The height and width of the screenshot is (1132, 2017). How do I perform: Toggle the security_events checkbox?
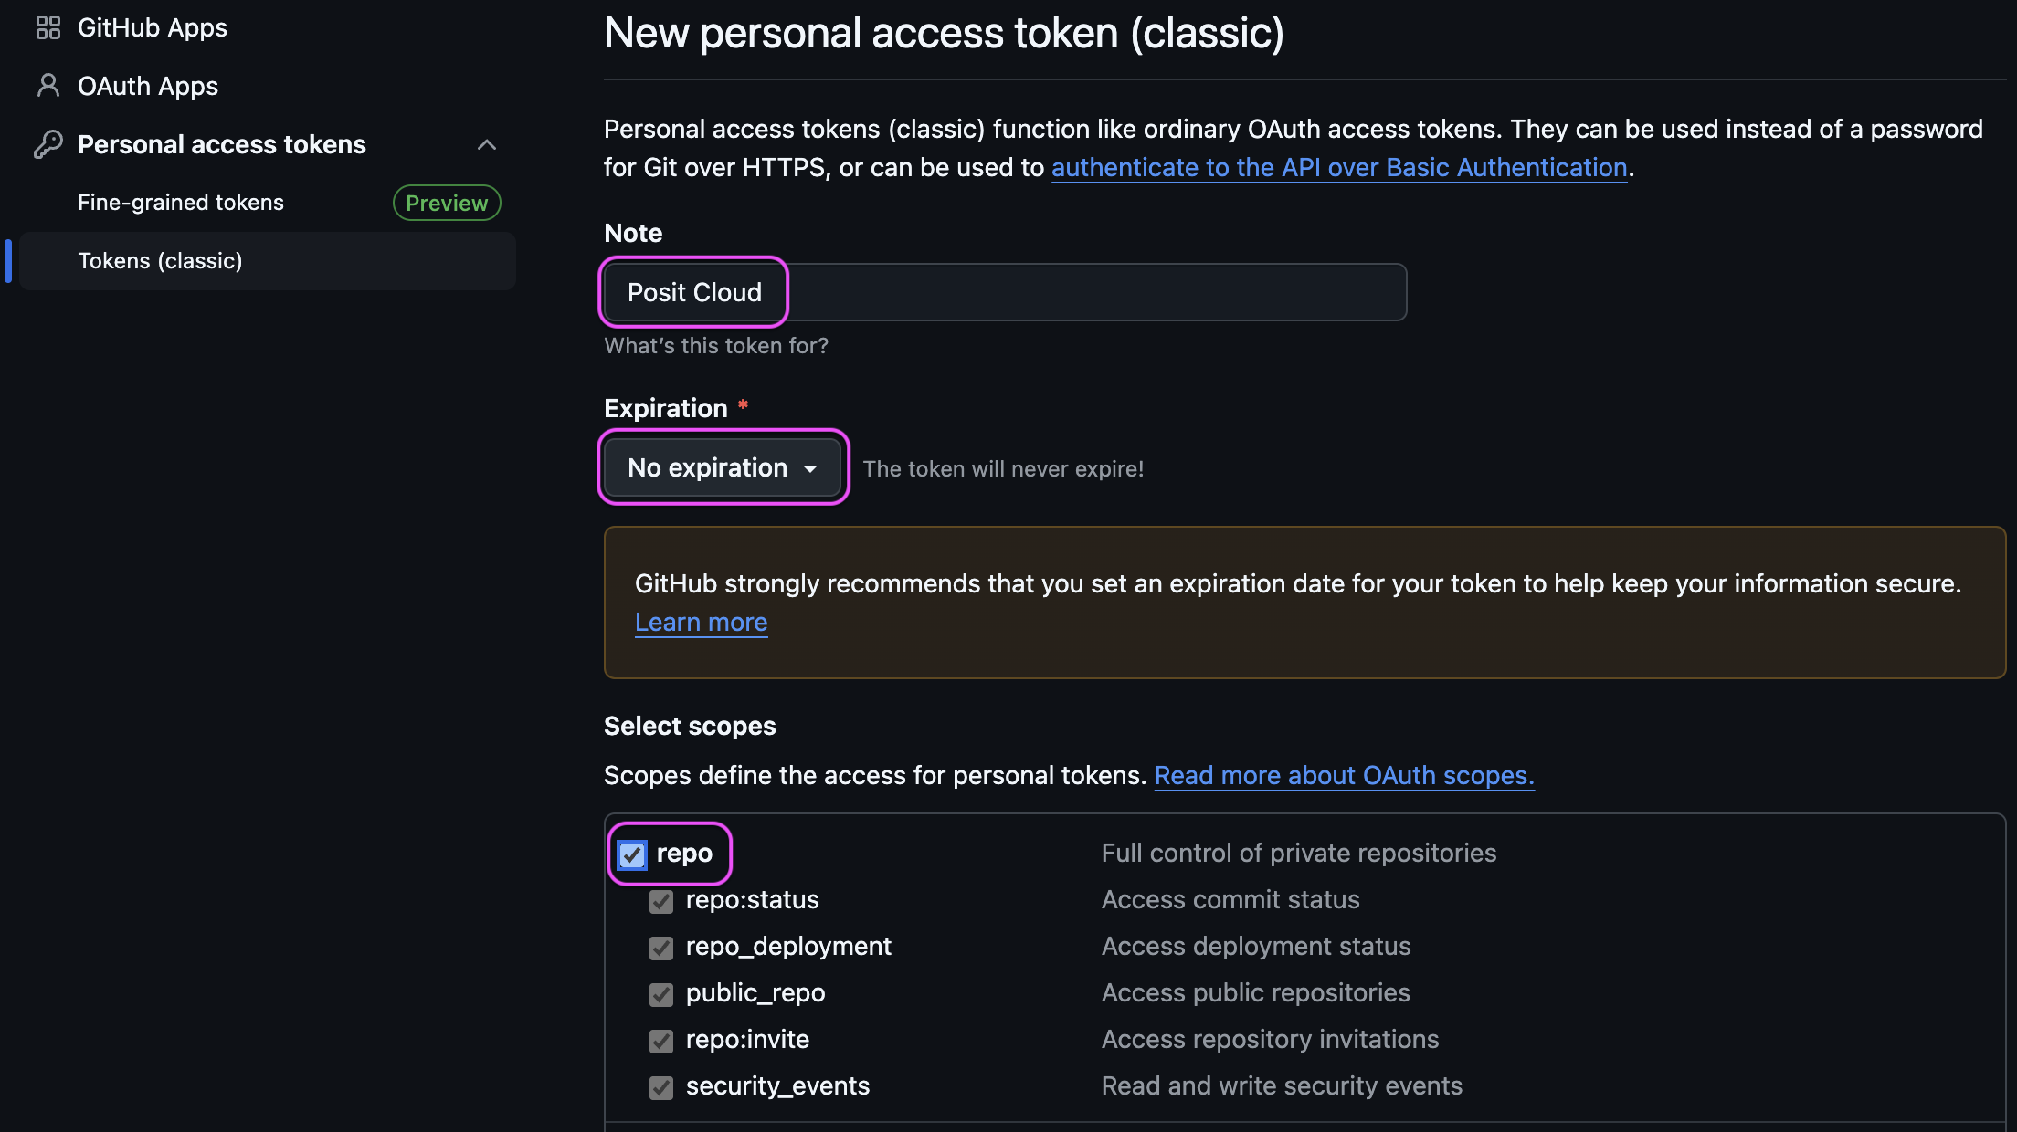coord(661,1087)
